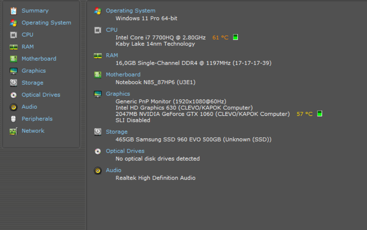Click the Audio speaker icon in sidebar

[x=13, y=107]
